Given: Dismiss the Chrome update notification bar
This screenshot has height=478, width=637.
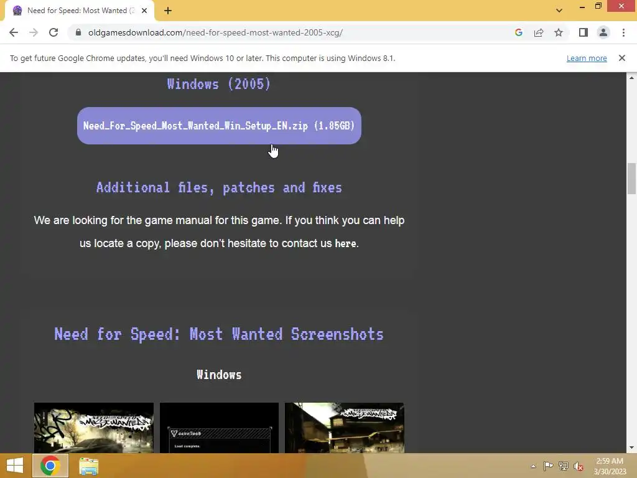Looking at the screenshot, I should coord(622,58).
